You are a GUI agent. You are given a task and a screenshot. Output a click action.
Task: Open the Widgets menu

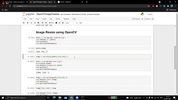coord(66,19)
